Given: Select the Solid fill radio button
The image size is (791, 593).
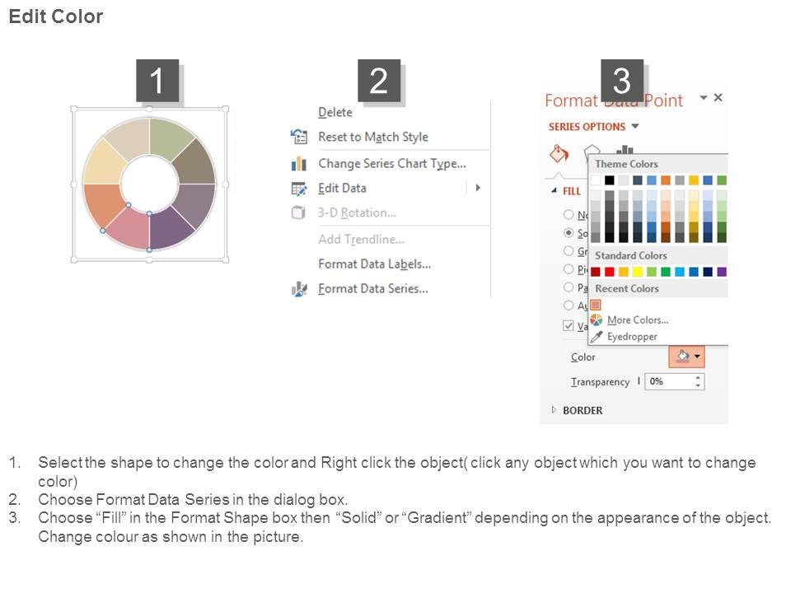Looking at the screenshot, I should click(x=569, y=233).
